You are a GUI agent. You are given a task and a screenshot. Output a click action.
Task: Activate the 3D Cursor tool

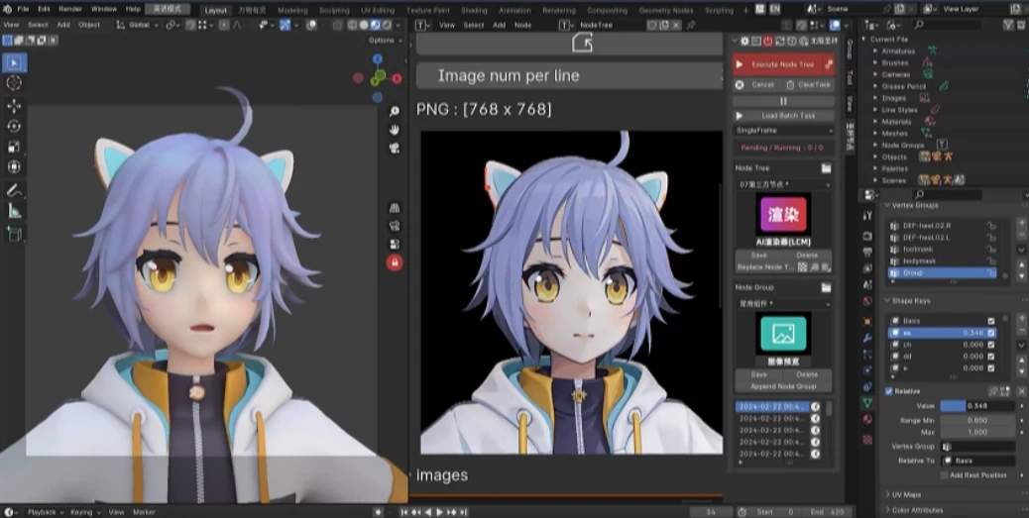[14, 83]
